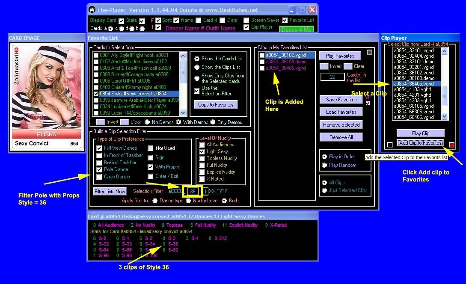
Task: Click the Play Clip button
Action: pos(421,133)
